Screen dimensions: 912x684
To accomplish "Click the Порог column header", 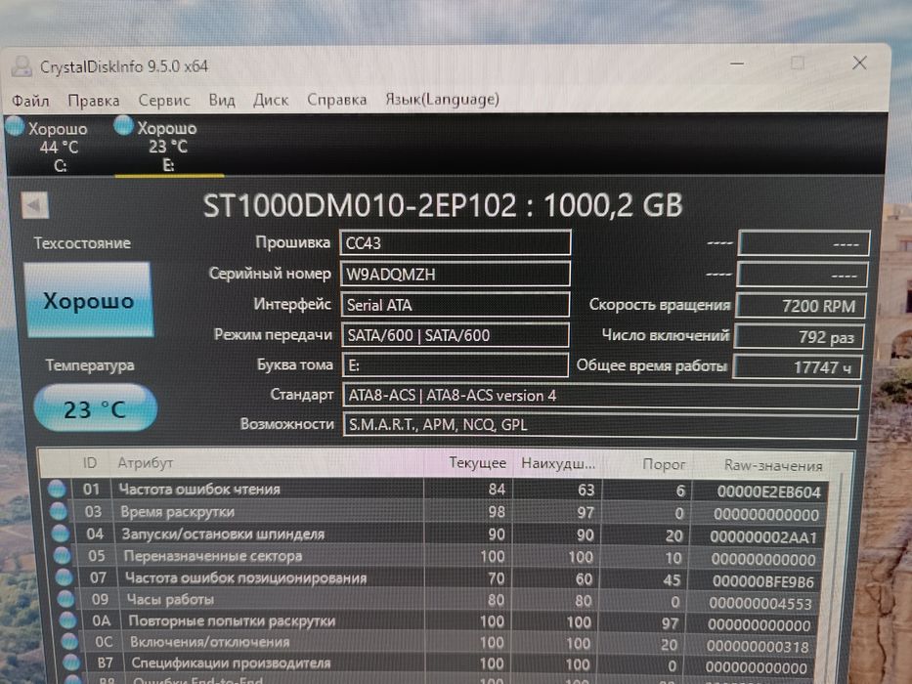I will tap(664, 465).
